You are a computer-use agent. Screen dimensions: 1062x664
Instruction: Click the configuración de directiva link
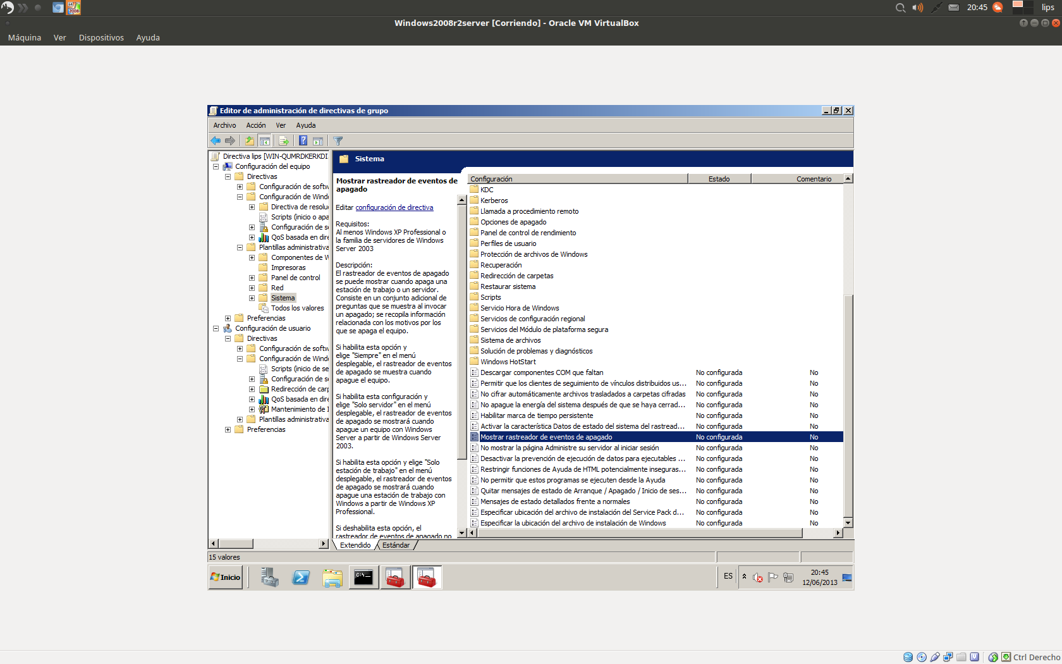[394, 207]
